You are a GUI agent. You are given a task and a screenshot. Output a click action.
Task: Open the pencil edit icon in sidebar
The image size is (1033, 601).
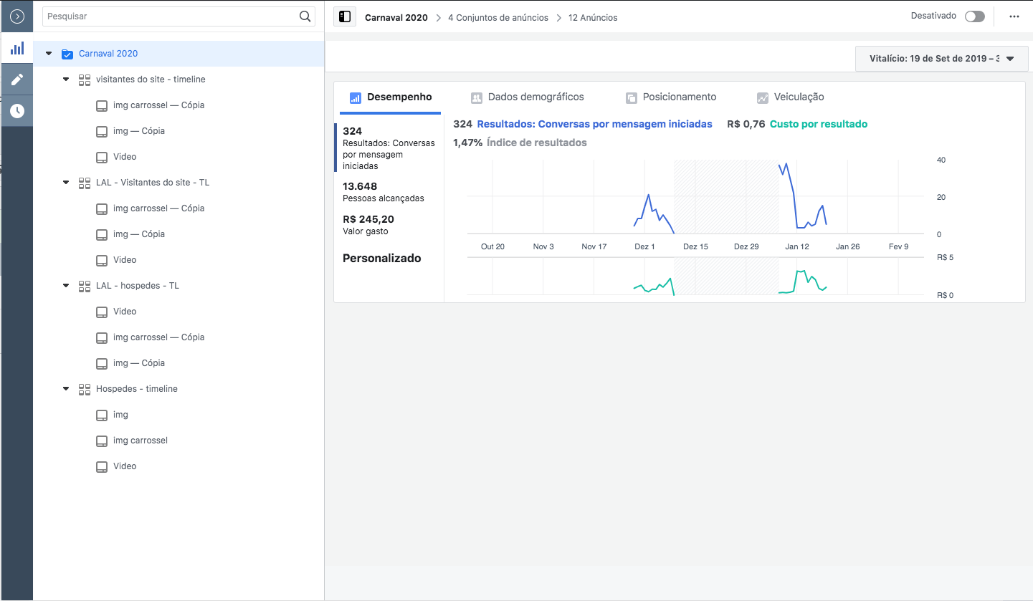tap(17, 80)
